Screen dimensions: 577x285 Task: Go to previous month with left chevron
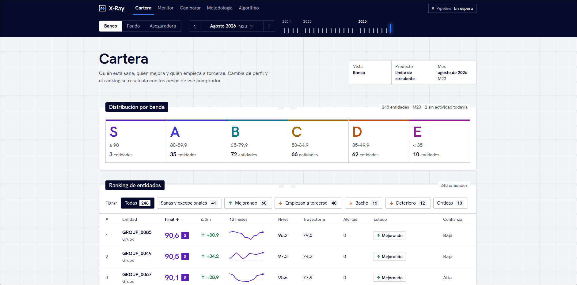click(195, 26)
